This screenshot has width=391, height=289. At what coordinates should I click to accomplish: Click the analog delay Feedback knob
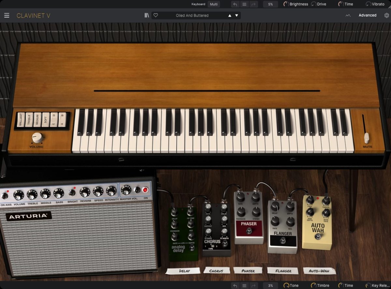pos(174,224)
